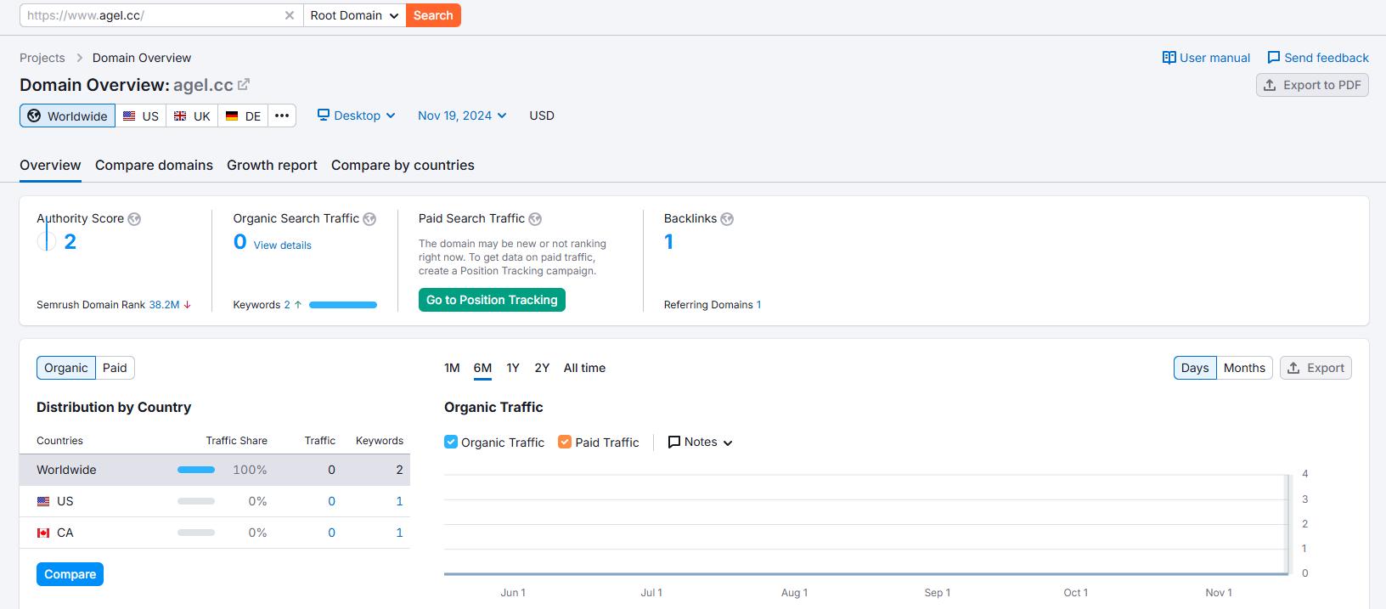Image resolution: width=1386 pixels, height=609 pixels.
Task: Click the Keywords up arrow icon
Action: point(298,305)
